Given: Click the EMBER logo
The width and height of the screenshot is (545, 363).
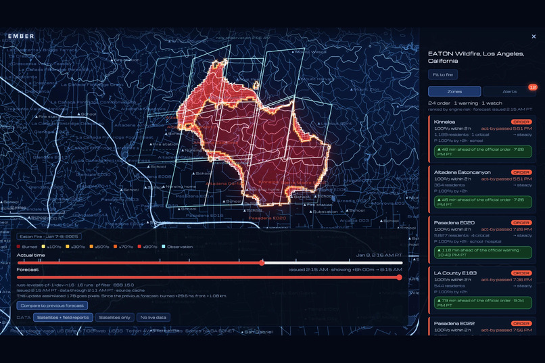Looking at the screenshot, I should [x=21, y=36].
